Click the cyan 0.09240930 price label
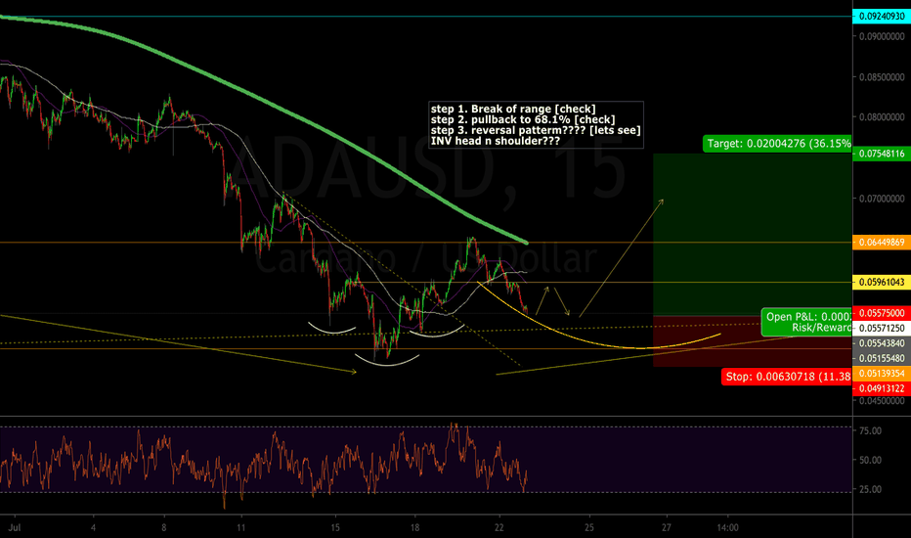This screenshot has width=911, height=538. click(x=882, y=17)
